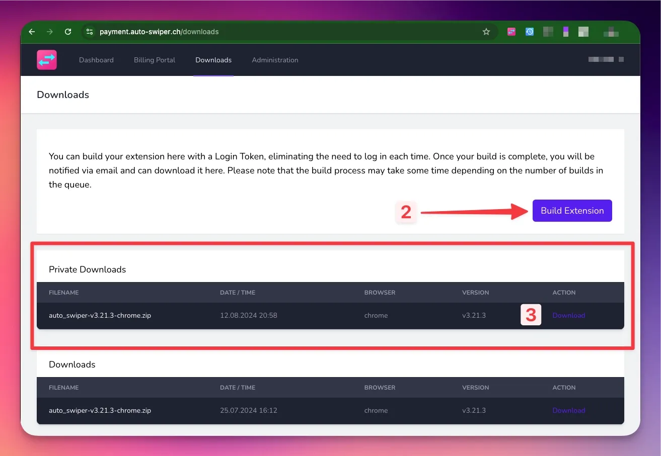Viewport: 661px width, 456px height.
Task: Click the Auto Swiper logo in navbar
Action: point(47,60)
